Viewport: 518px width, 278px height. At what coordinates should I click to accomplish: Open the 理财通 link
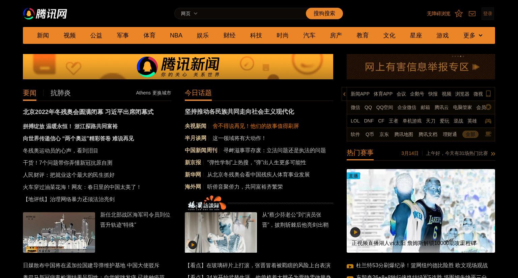pyautogui.click(x=450, y=134)
